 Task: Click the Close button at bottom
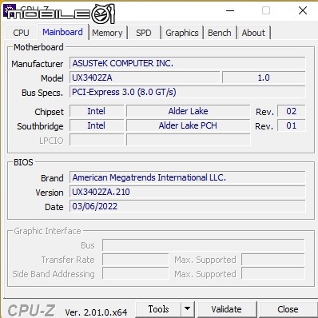tap(288, 309)
